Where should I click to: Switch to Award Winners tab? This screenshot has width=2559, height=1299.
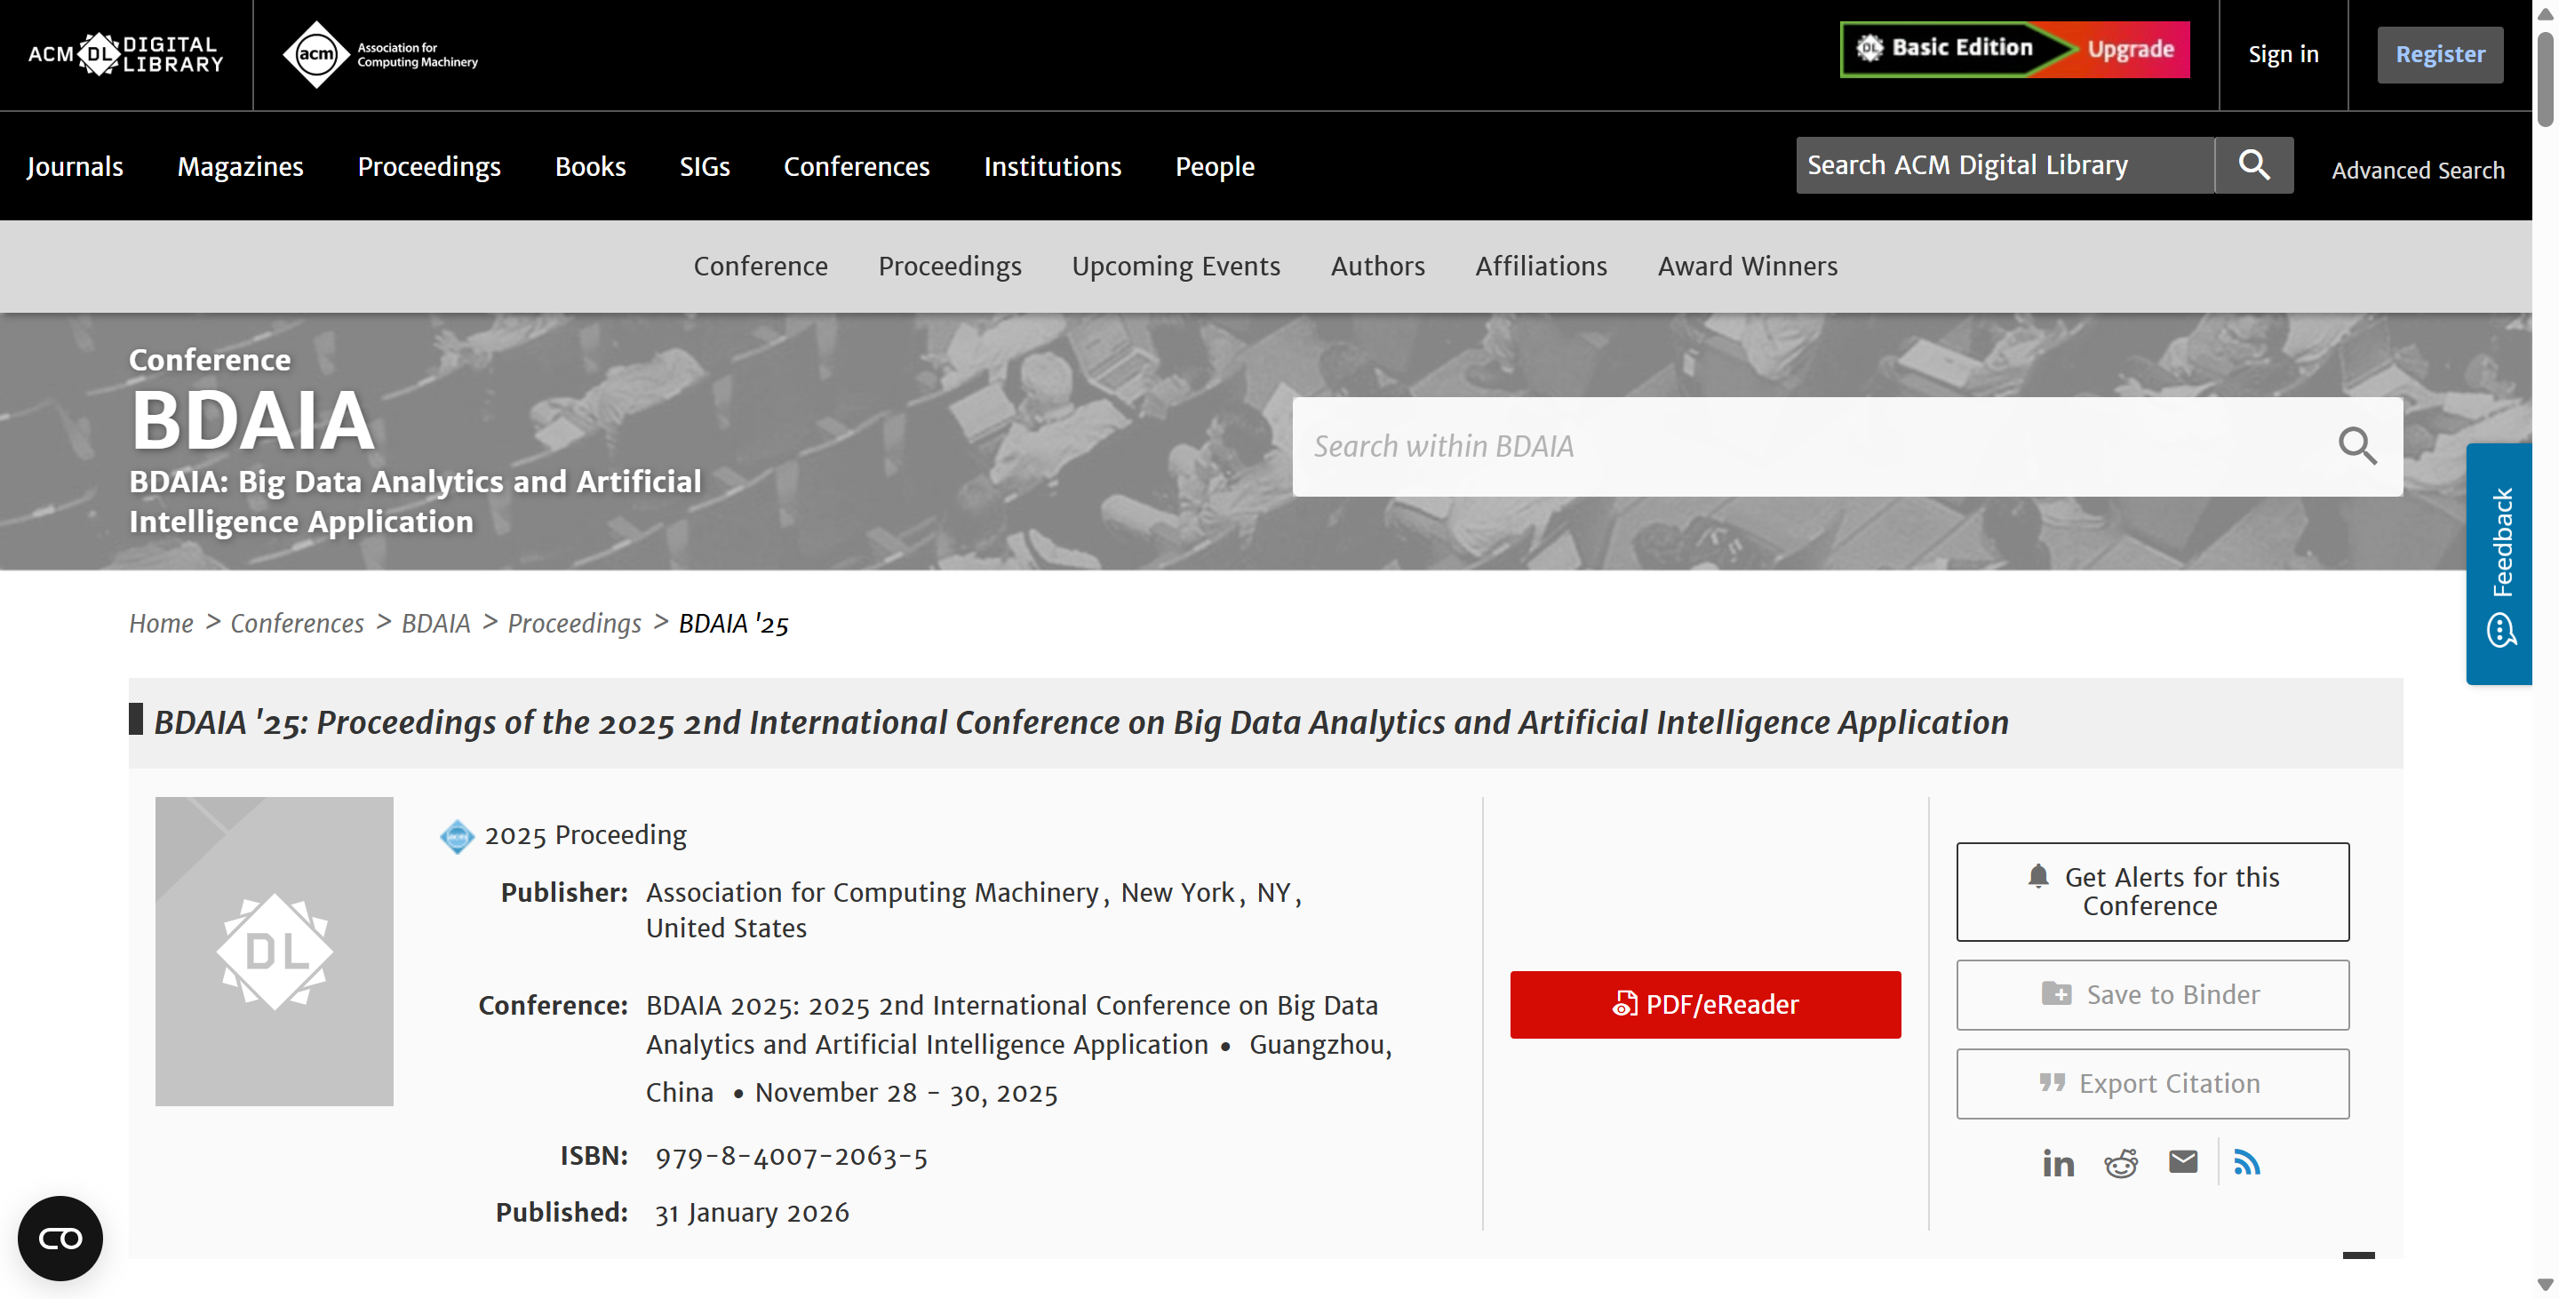tap(1746, 267)
